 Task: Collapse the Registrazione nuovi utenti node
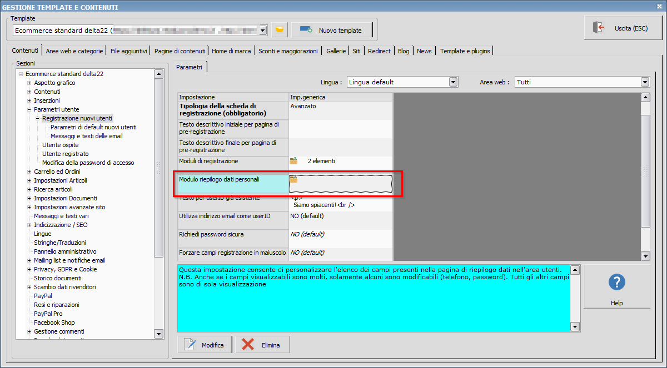click(x=37, y=118)
